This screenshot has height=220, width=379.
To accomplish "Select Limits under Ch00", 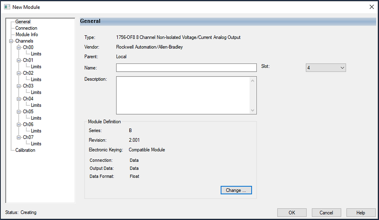I will (x=36, y=54).
